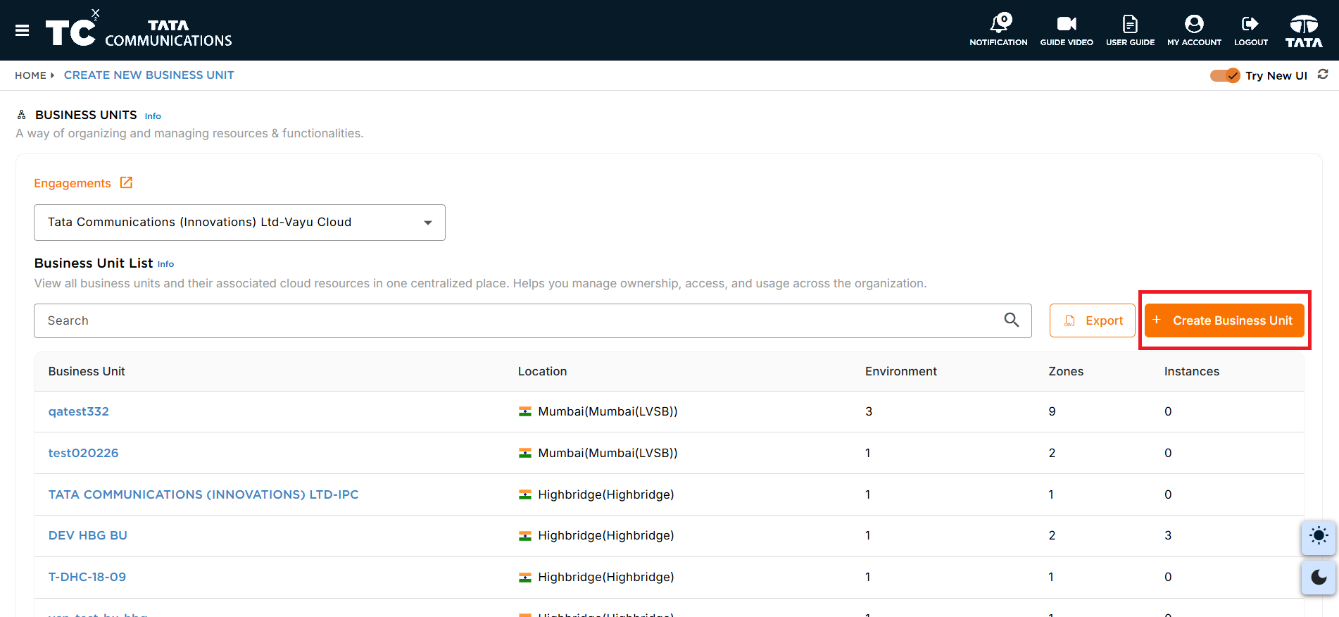
Task: Click Create New Business Unit breadcrumb
Action: click(x=149, y=75)
